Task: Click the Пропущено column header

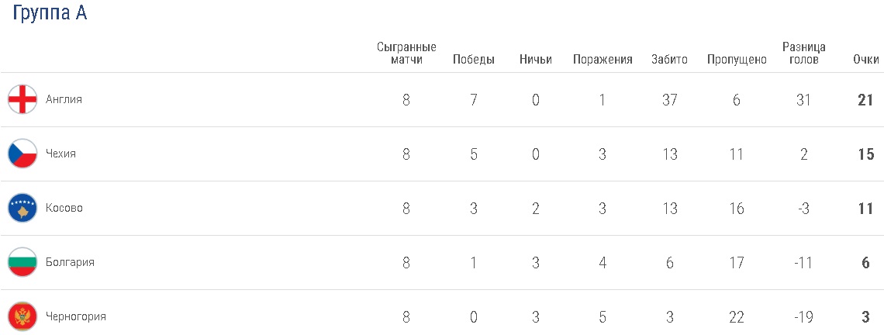Action: click(x=737, y=60)
